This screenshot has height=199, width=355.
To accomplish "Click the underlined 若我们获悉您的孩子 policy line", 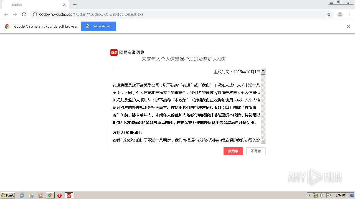I will tap(186, 140).
